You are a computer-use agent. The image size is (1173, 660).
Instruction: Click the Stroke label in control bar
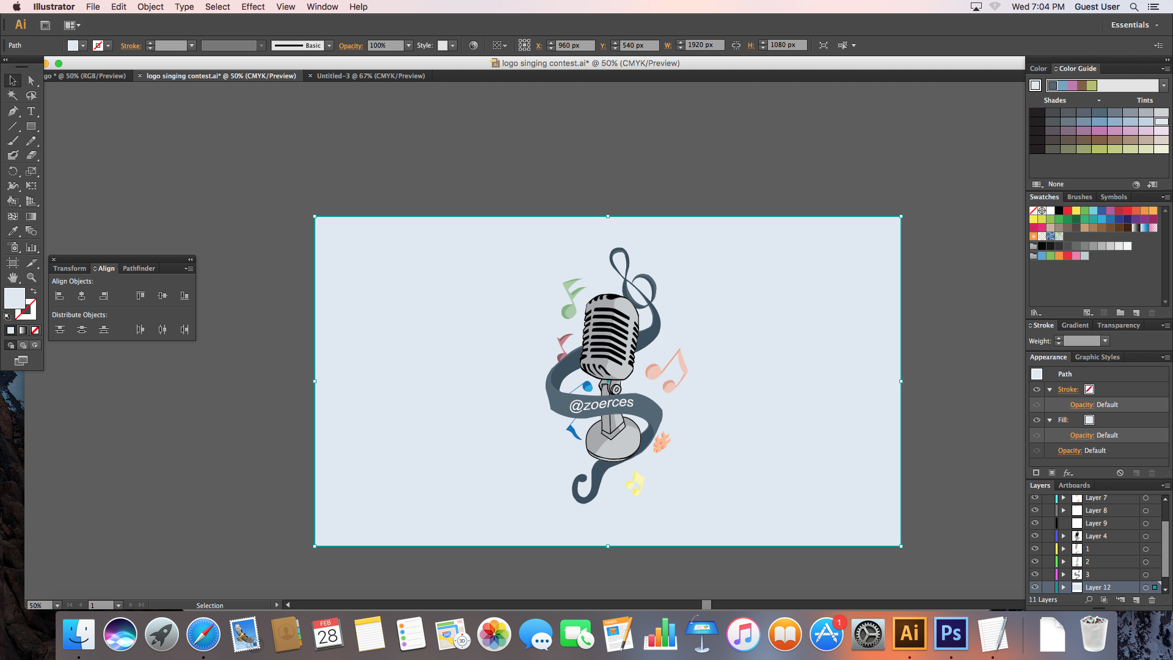(131, 46)
